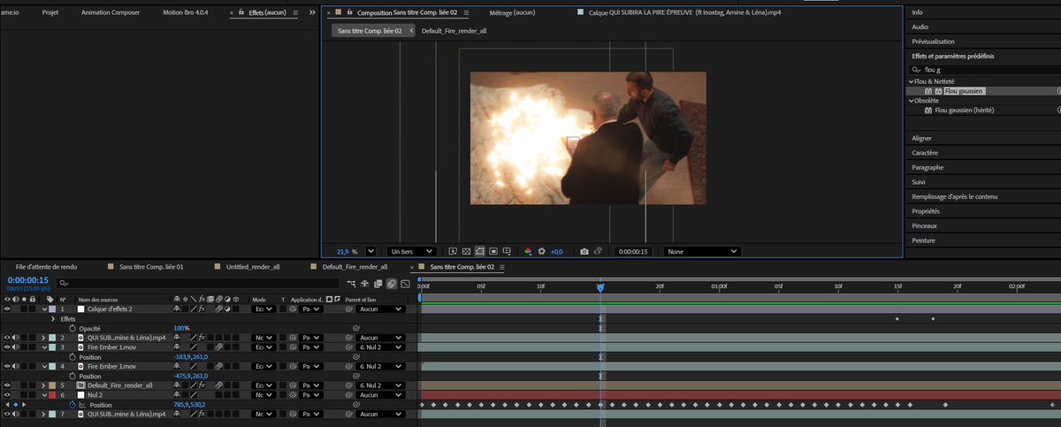This screenshot has height=427, width=1061.
Task: Collapse the Flou & Netteté effects category
Action: 912,81
